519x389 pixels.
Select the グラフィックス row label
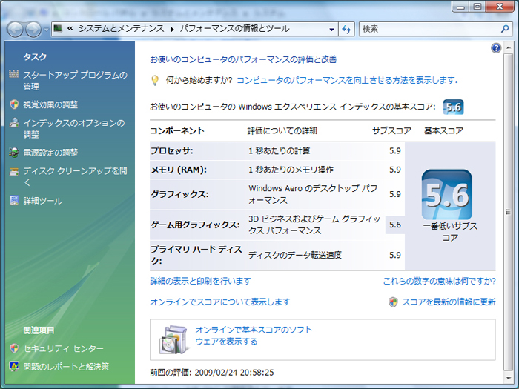coord(179,194)
